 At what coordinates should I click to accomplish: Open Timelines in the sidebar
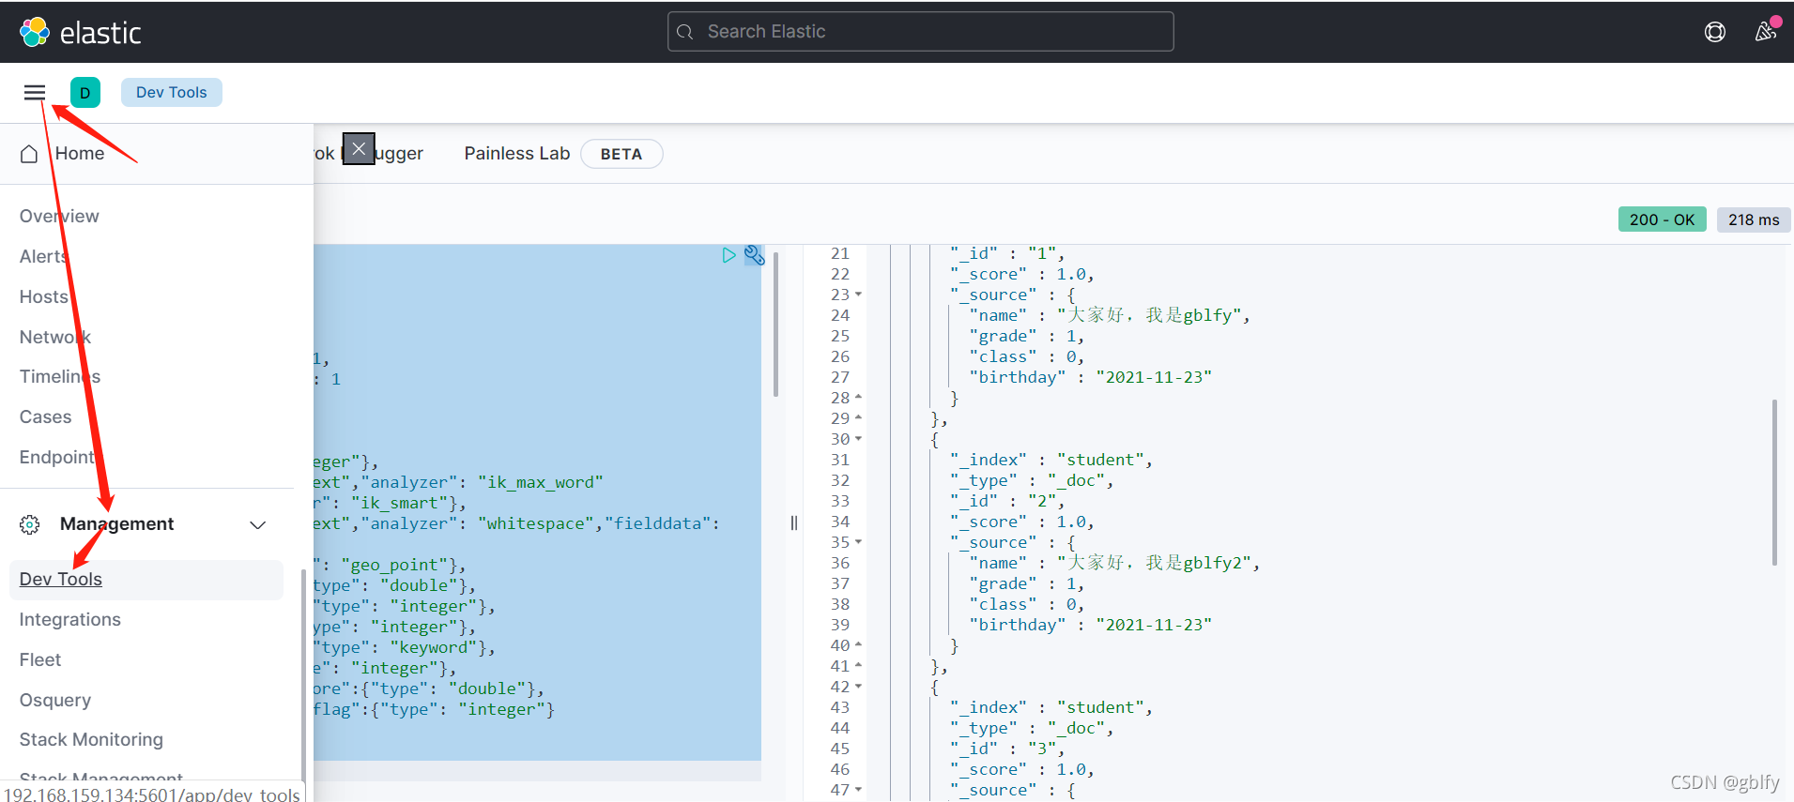pos(60,376)
